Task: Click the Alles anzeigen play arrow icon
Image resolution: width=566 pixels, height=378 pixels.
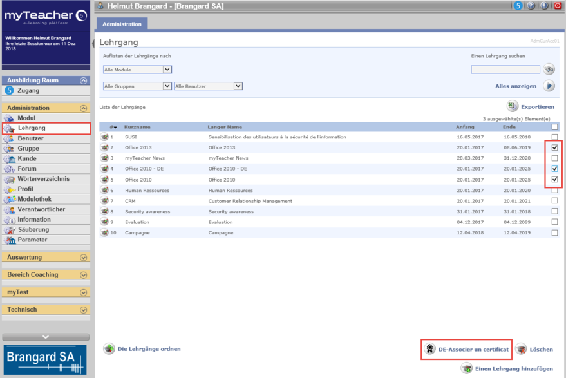Action: [x=549, y=86]
